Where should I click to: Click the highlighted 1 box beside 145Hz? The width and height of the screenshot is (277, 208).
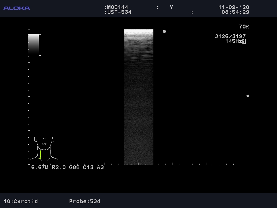(x=244, y=41)
